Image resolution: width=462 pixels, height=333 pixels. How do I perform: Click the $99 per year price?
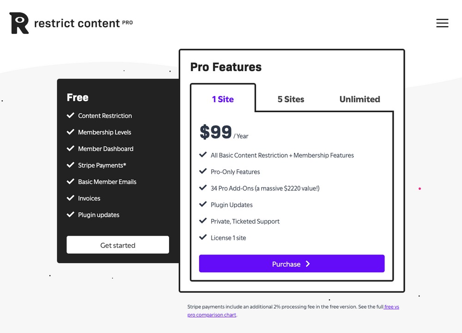coord(224,132)
